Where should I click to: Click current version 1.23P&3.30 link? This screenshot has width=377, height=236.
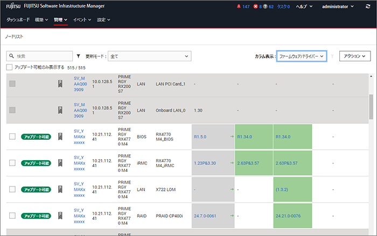205,163
